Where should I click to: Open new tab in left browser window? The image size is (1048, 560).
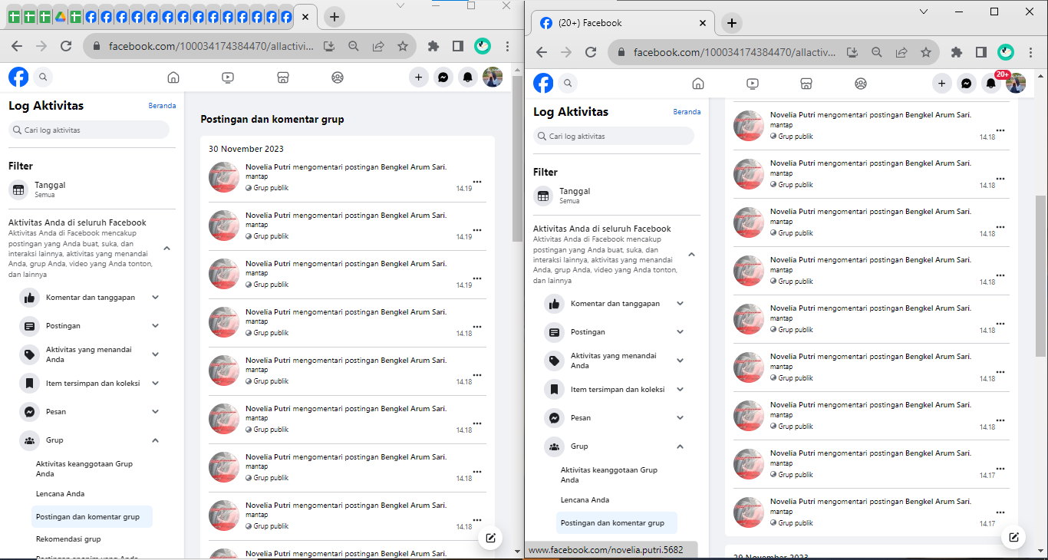click(335, 17)
